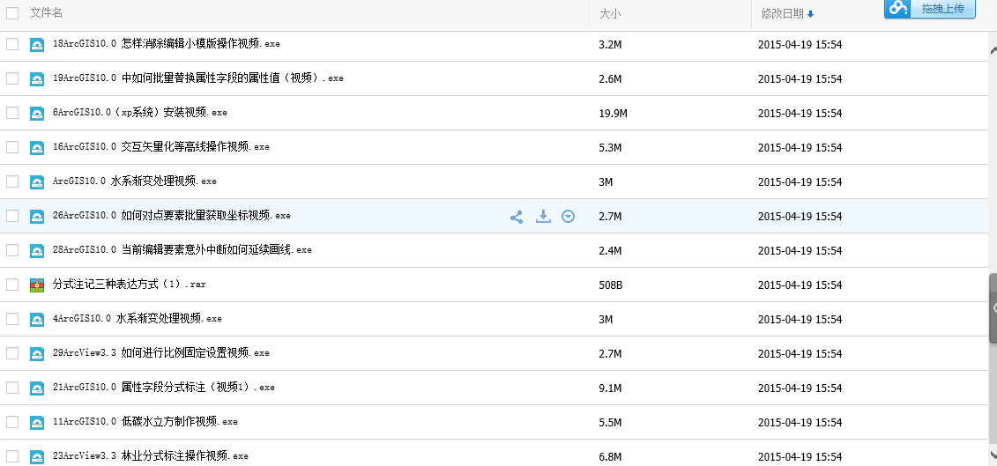The image size is (997, 466).
Task: Open file 4ArcGIS10.0 水系渐变处理视频.exe
Action: 138,319
